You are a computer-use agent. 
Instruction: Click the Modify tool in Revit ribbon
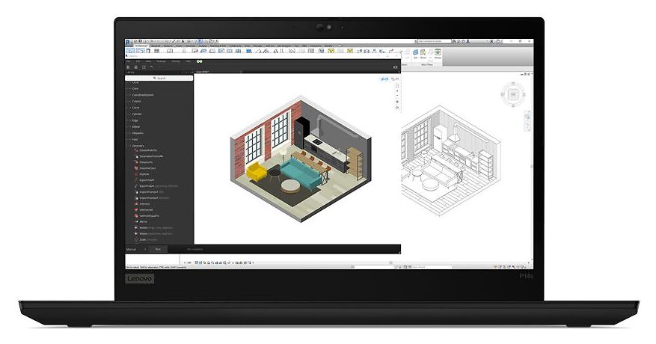(129, 51)
